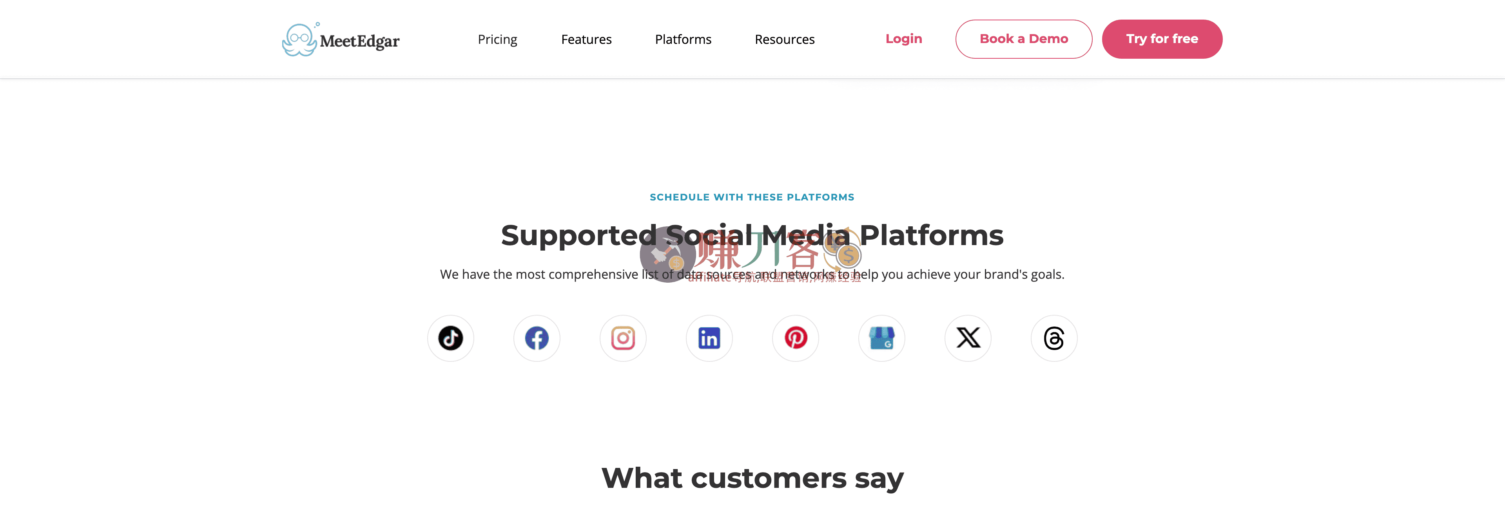
Task: Expand the Platforms navigation menu
Action: (683, 39)
